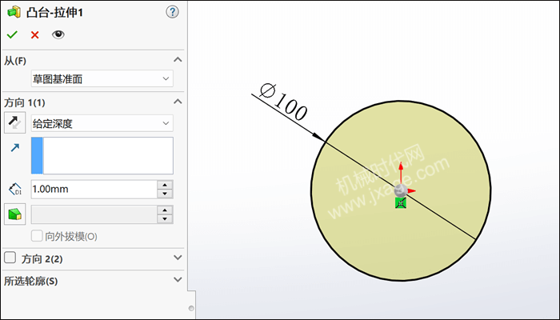
Task: Click the 方向 1(1) header label
Action: tap(25, 103)
